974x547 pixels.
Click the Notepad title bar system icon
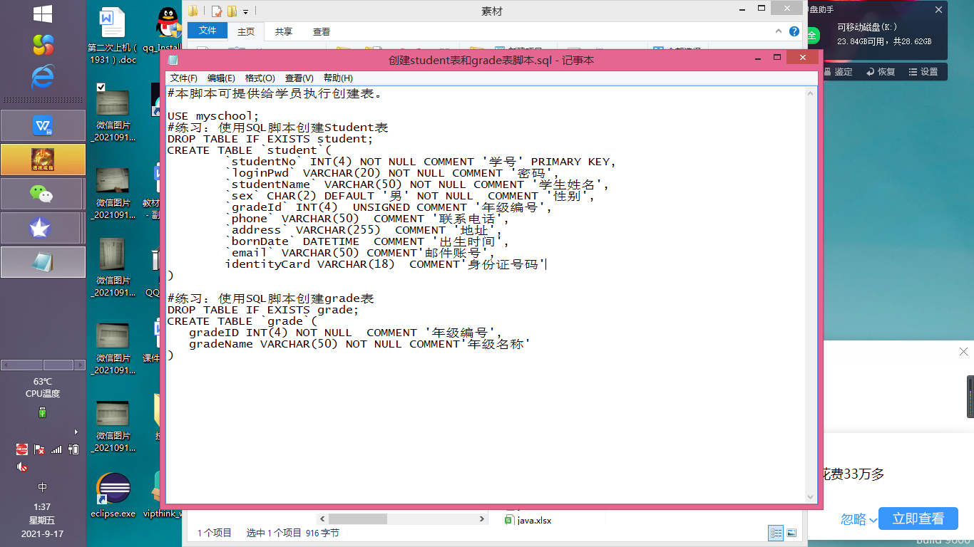173,61
